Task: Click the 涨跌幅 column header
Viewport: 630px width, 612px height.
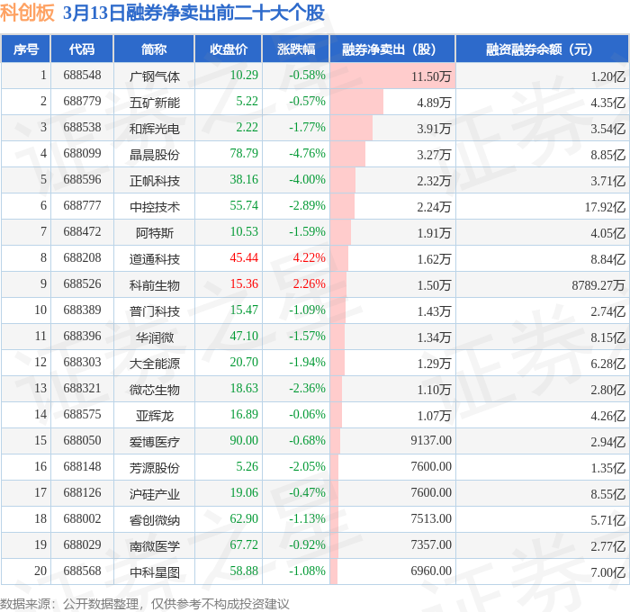Action: click(x=296, y=49)
